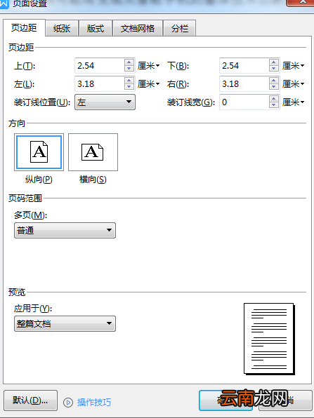Image resolution: width=314 pixels, height=418 pixels.
Task: Click the 右(R) margin input field
Action: [x=244, y=84]
